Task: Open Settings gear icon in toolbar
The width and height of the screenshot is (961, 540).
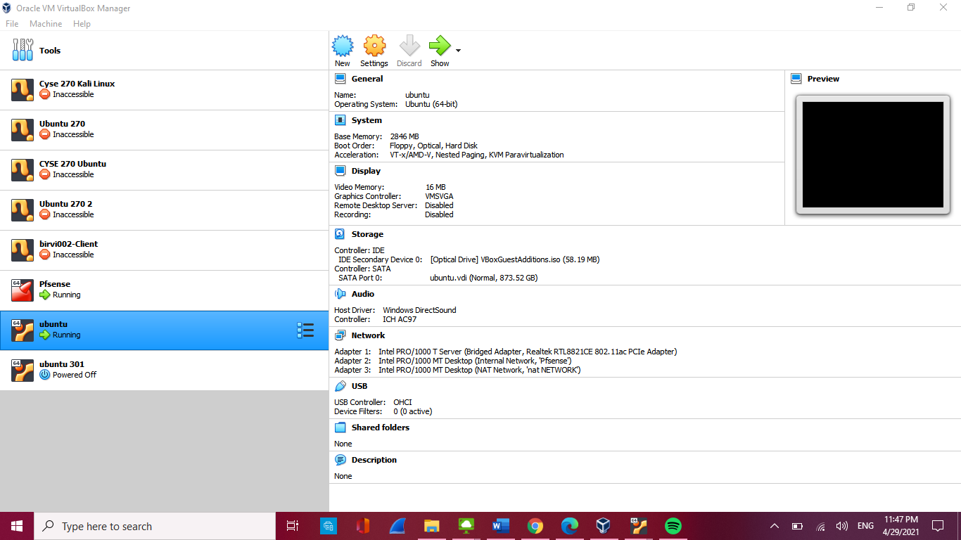Action: pyautogui.click(x=374, y=46)
